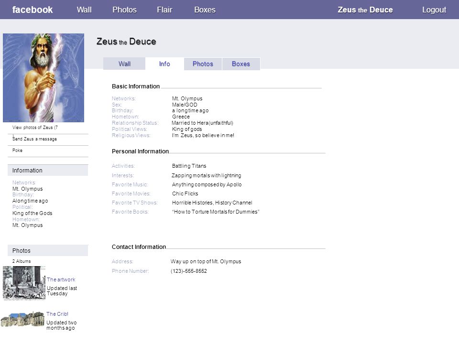Image resolution: width=459 pixels, height=344 pixels.
Task: Click View photos of Zeus link
Action: tap(35, 128)
